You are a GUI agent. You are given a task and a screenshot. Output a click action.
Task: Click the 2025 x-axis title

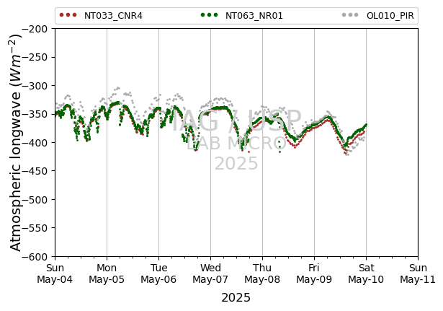coord(236,298)
